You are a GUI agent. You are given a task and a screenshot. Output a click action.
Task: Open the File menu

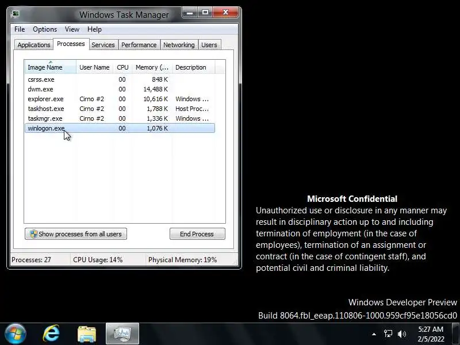coord(20,29)
